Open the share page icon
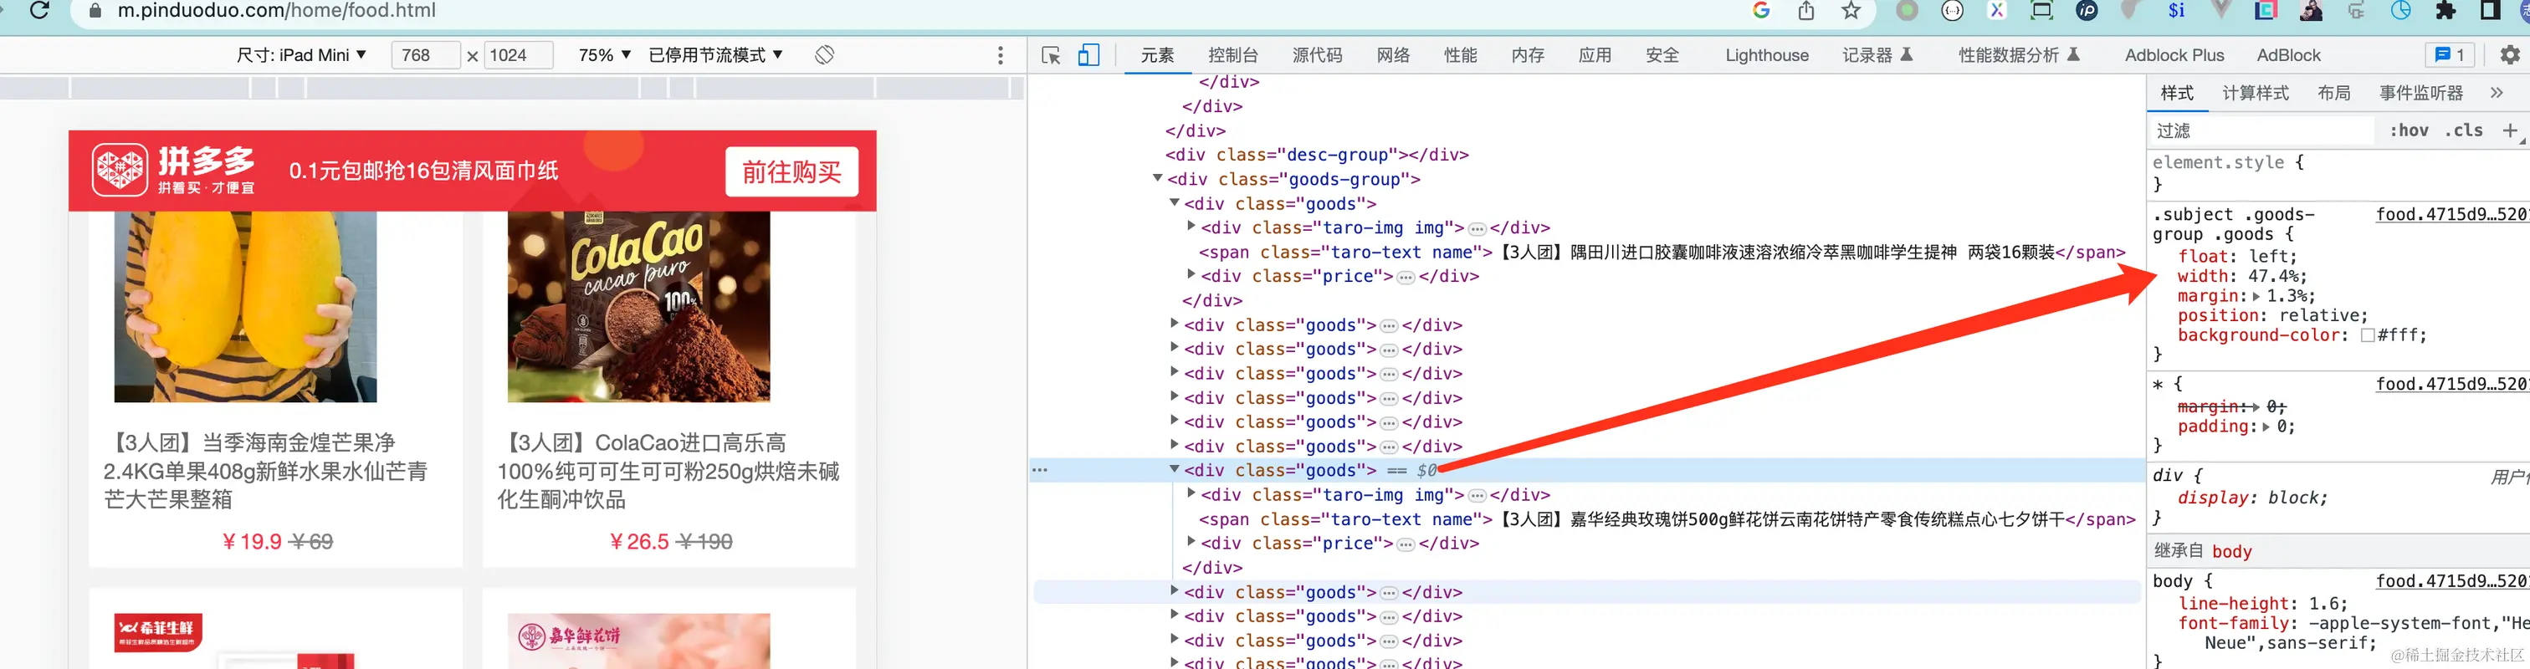The width and height of the screenshot is (2530, 669). [1806, 11]
